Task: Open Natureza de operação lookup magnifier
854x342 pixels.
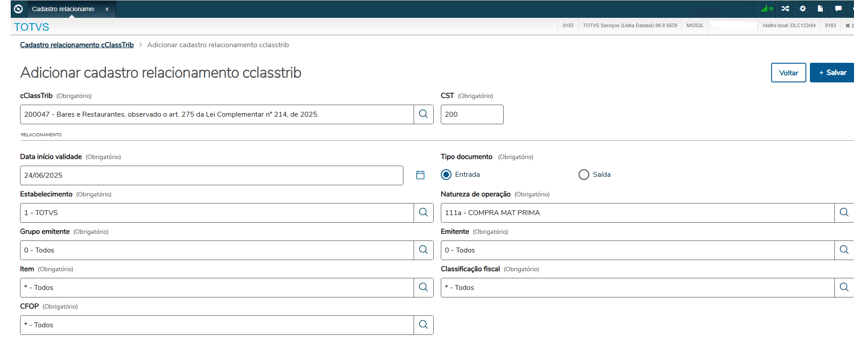Action: click(x=844, y=213)
